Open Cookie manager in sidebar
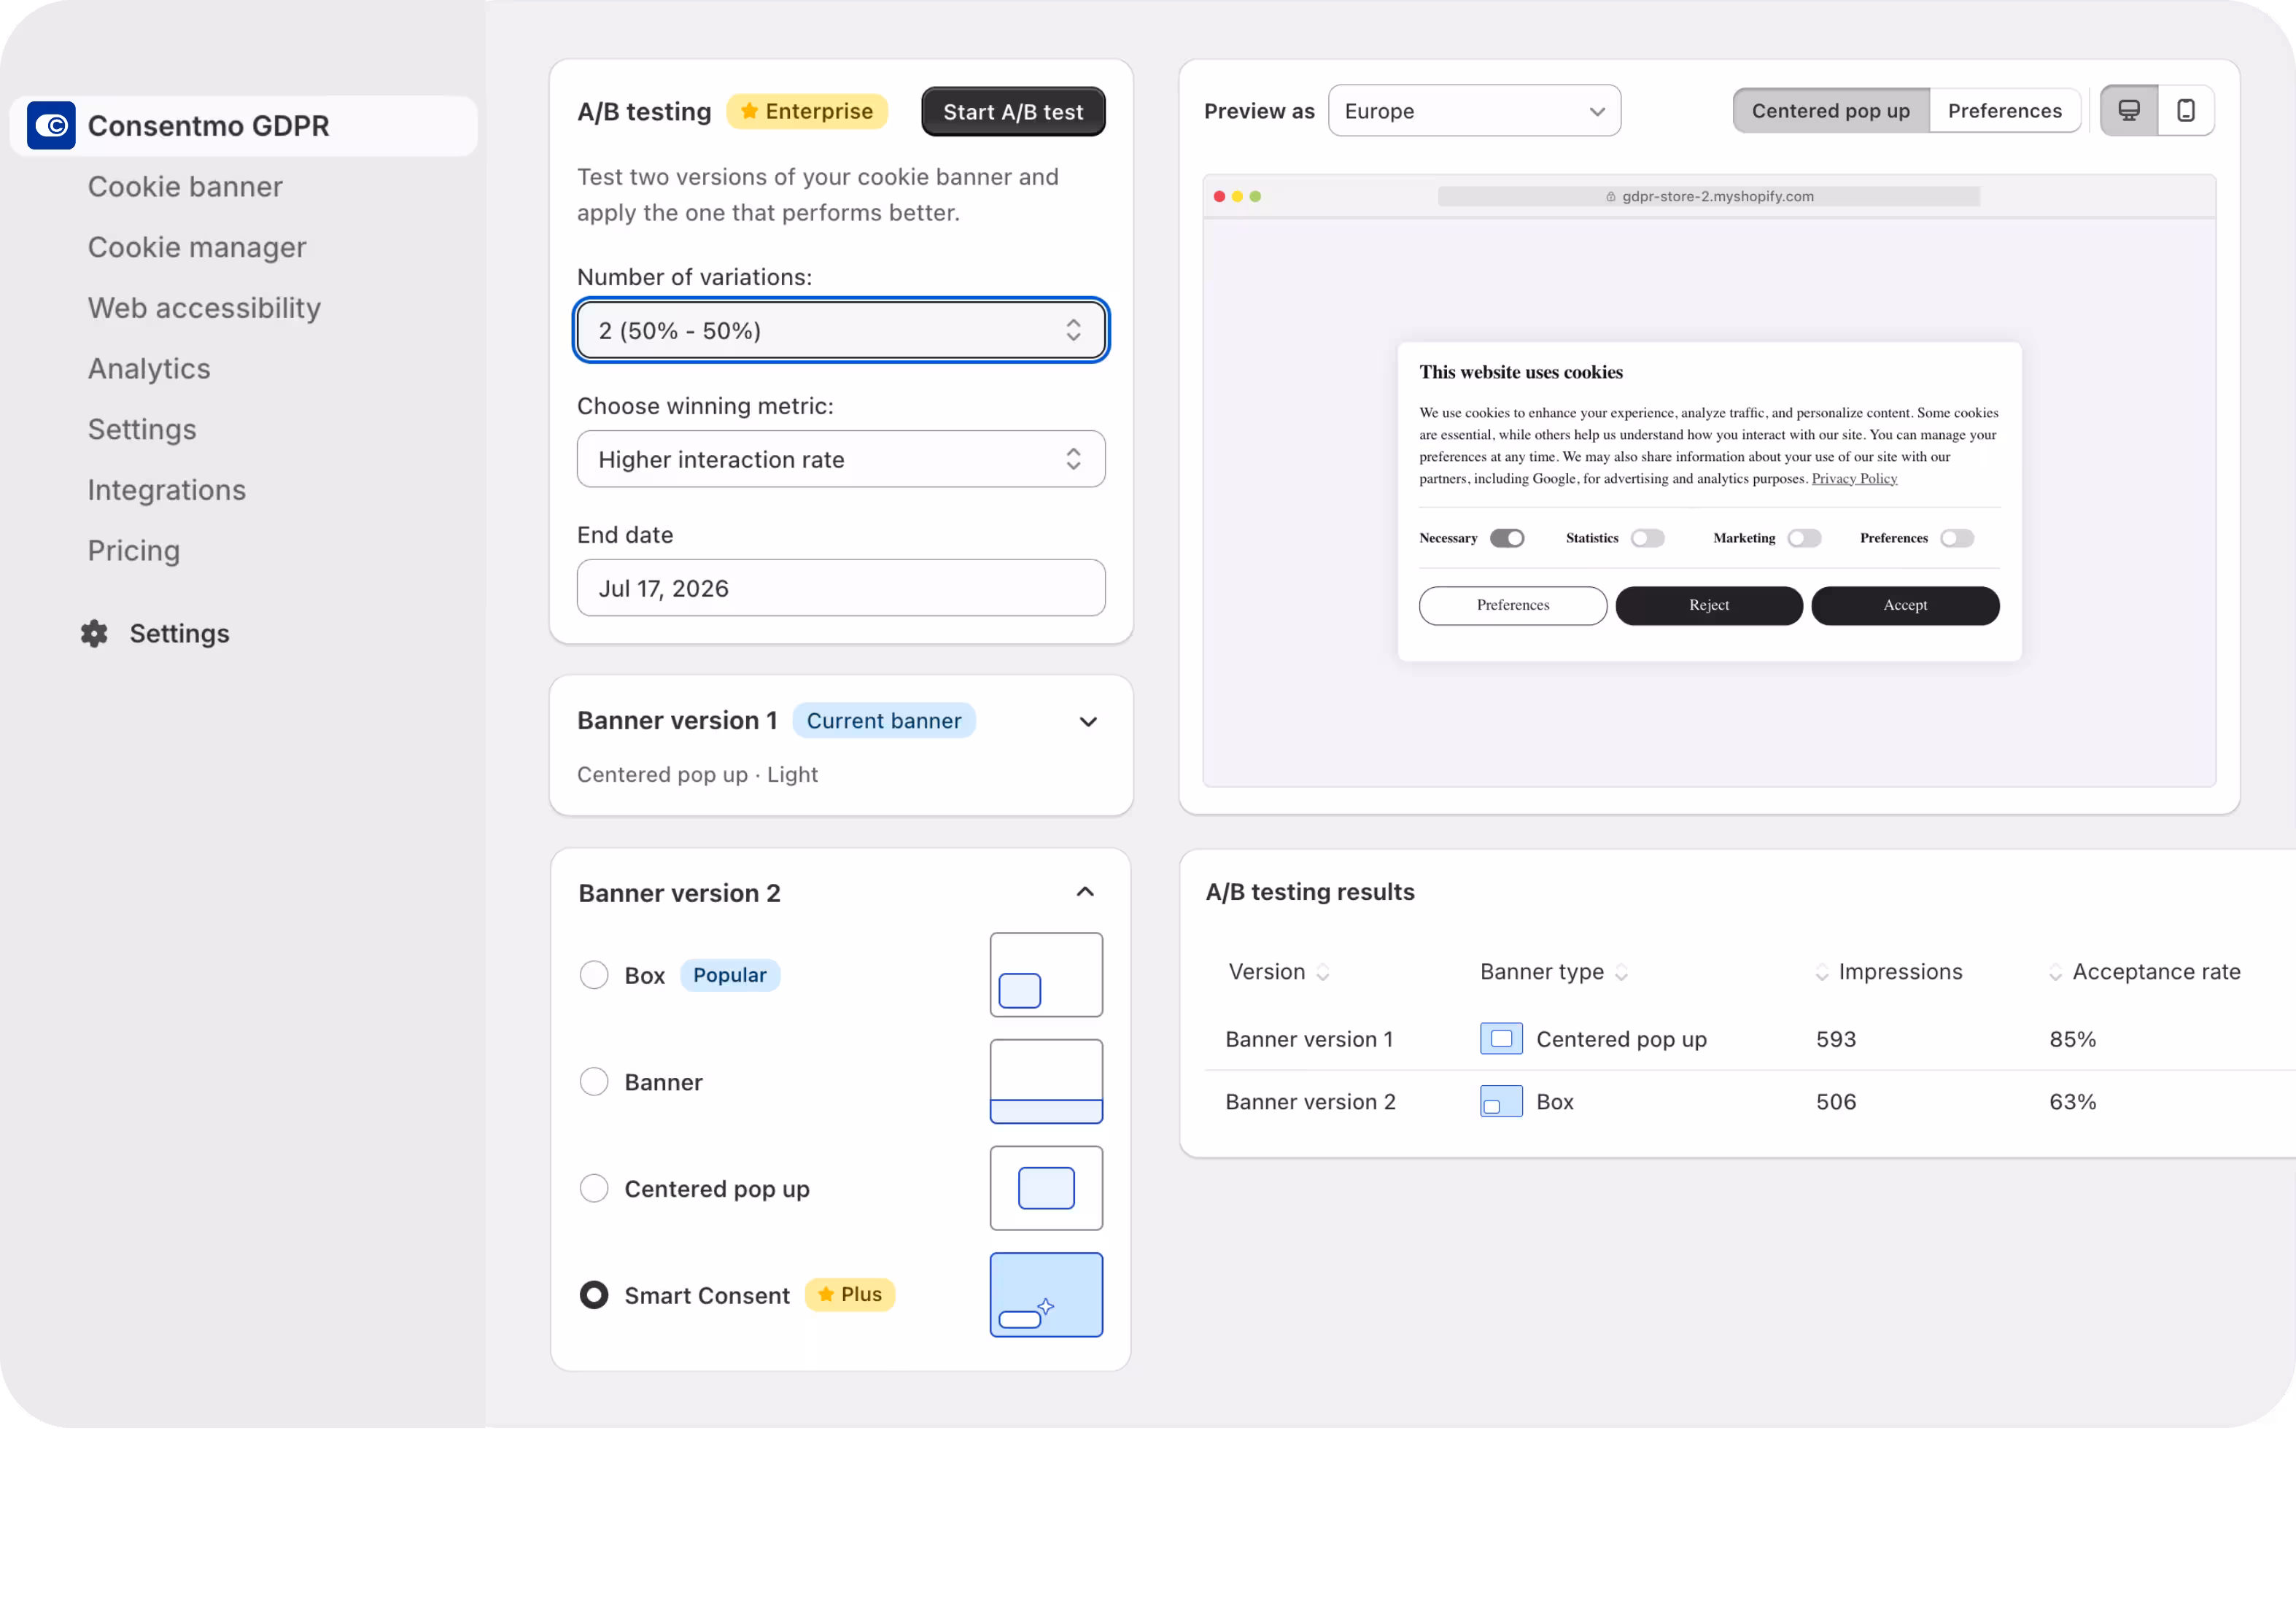 (197, 247)
